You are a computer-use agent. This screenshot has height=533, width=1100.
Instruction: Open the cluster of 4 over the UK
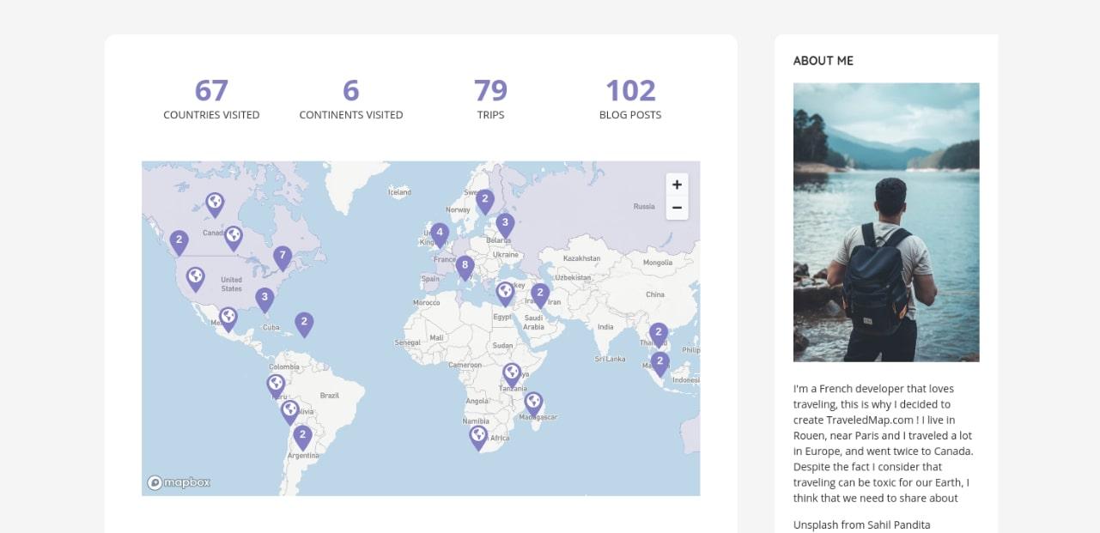click(440, 233)
